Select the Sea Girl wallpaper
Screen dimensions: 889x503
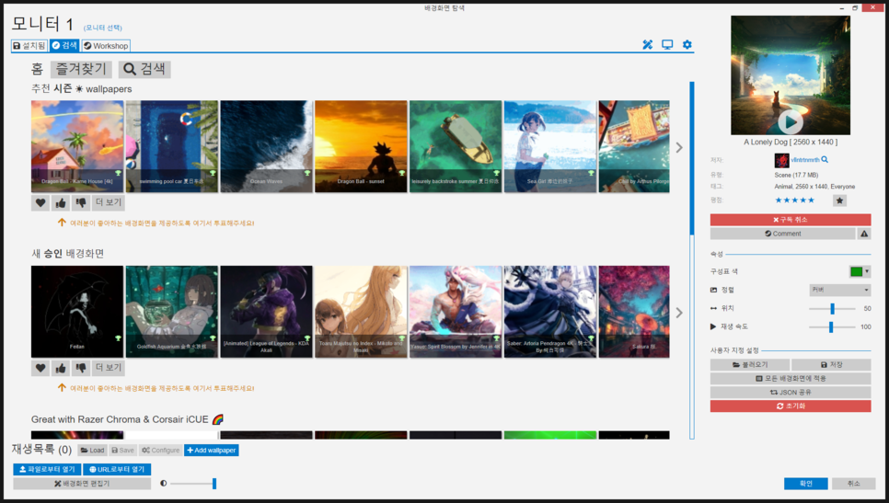[x=550, y=147]
